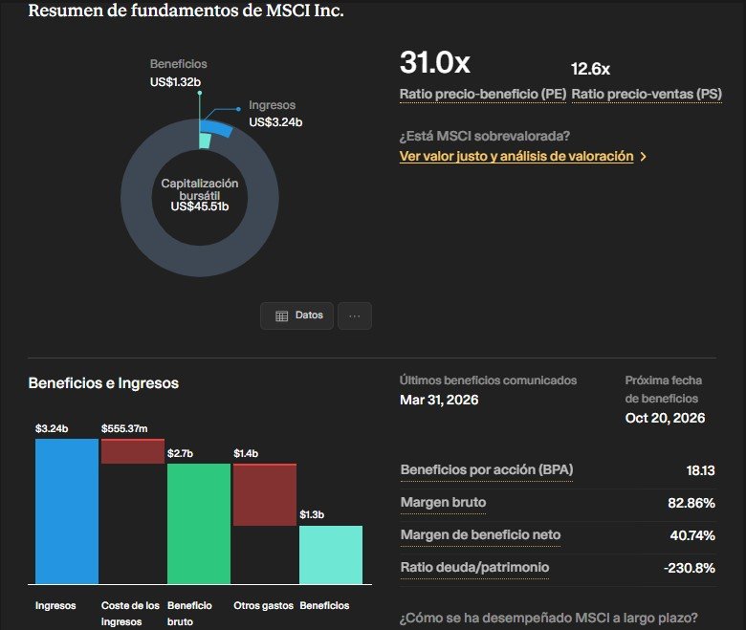Select red 'Coste de los ingresos' bar
The width and height of the screenshot is (746, 630).
(133, 451)
